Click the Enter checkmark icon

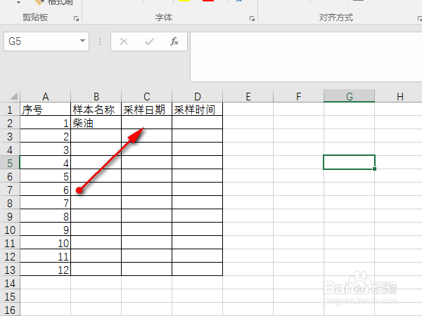click(149, 41)
